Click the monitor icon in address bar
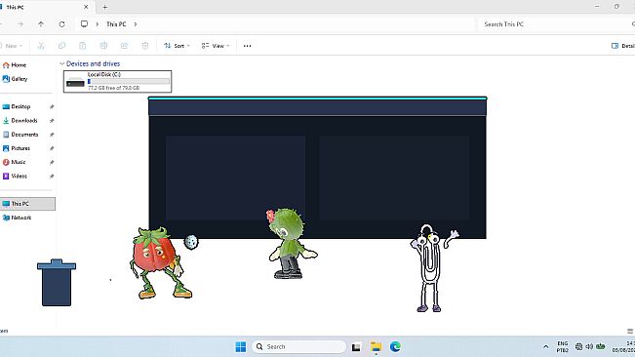635x357 pixels. 84,23
